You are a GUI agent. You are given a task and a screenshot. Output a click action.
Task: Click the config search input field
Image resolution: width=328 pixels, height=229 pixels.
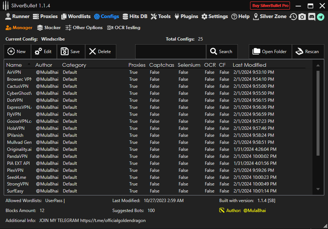pos(171,52)
